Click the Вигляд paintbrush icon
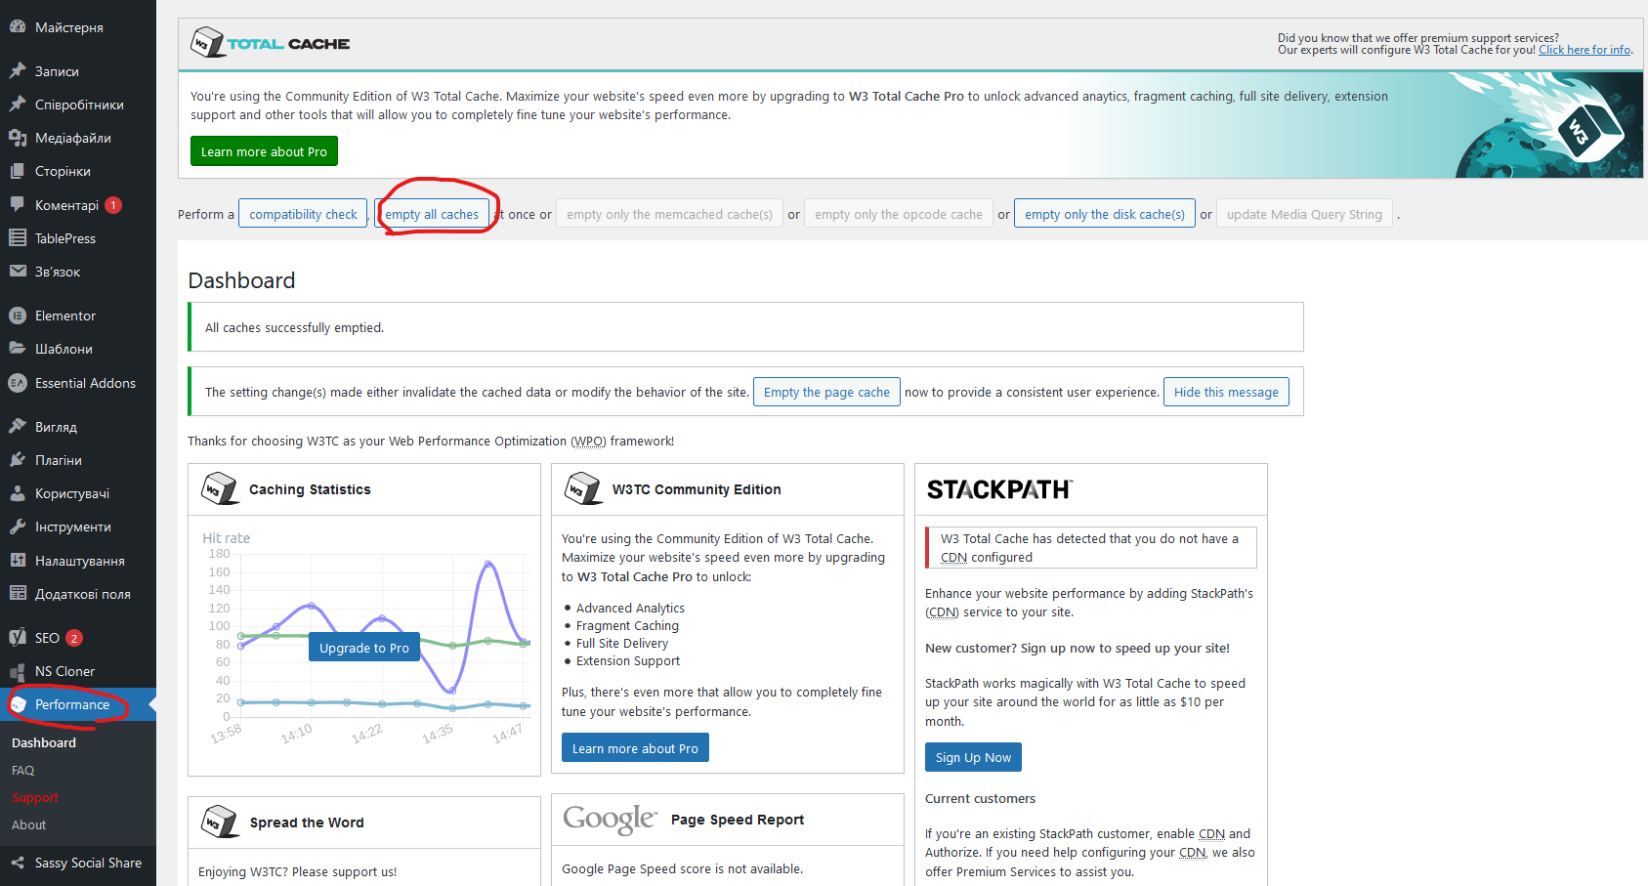This screenshot has height=886, width=1648. point(18,427)
